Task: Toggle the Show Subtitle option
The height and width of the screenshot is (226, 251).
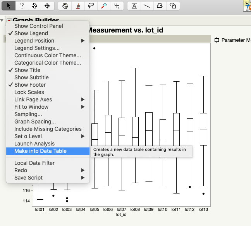Action: click(x=48, y=77)
